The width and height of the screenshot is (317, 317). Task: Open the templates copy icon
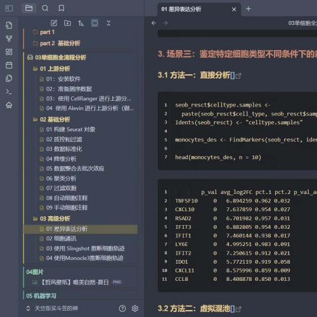click(x=9, y=78)
